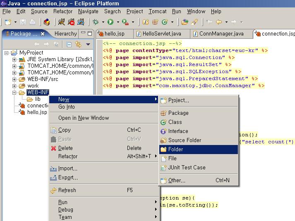Select Refresh in the context menu
Screen dimensions: 295x221
67,190
